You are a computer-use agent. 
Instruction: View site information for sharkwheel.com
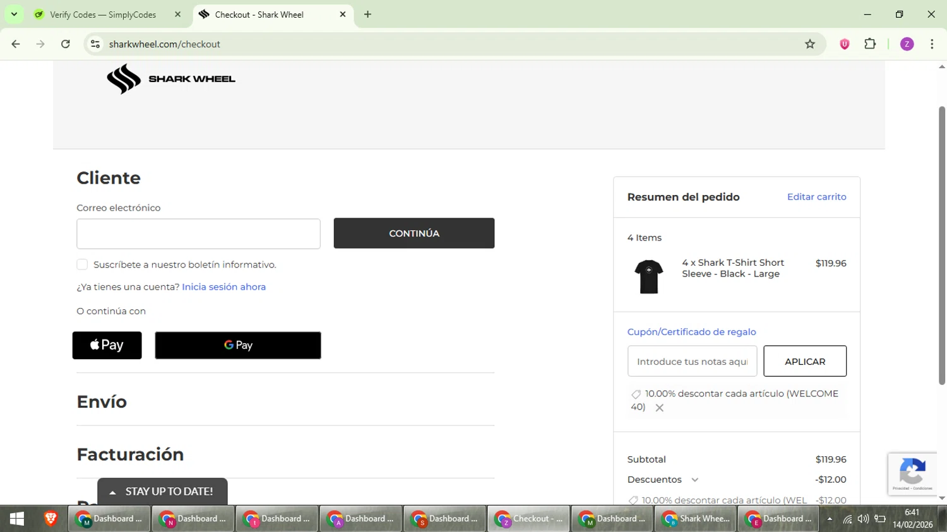pos(95,44)
